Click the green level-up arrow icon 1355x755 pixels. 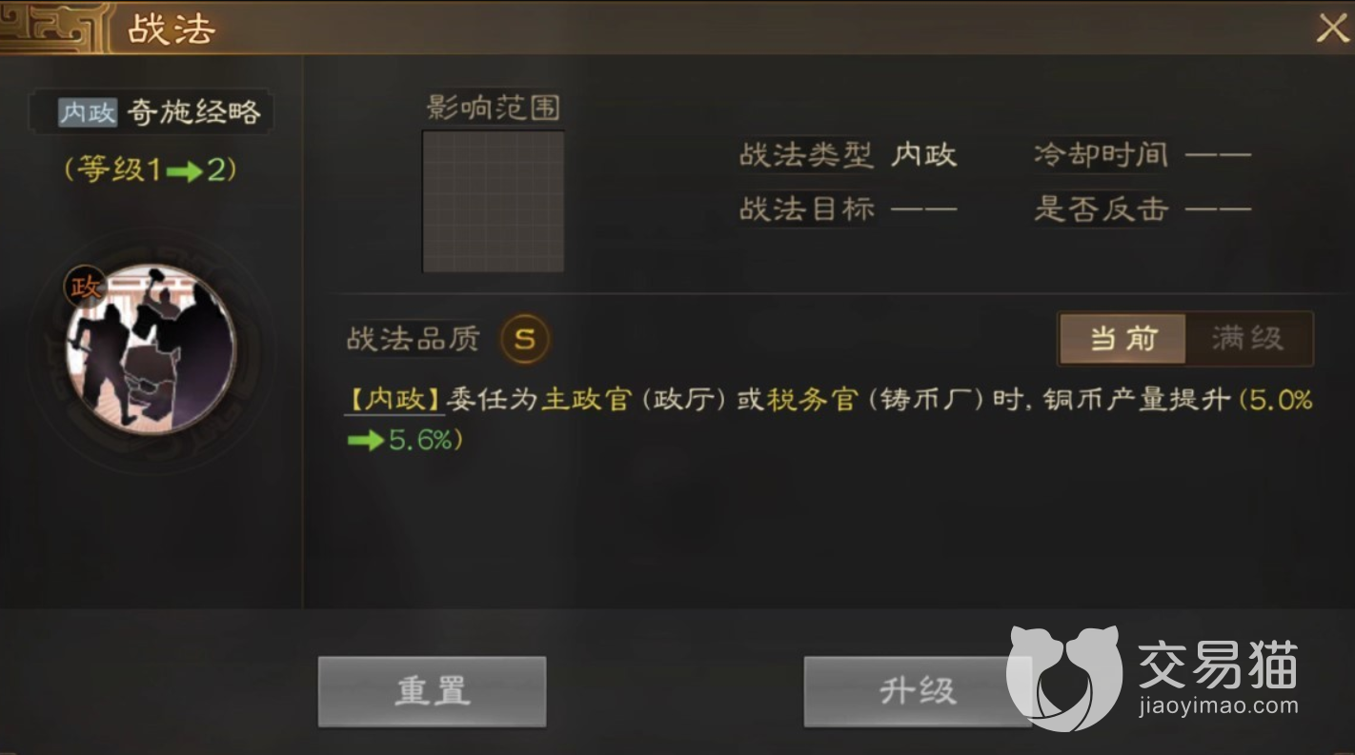coord(186,172)
